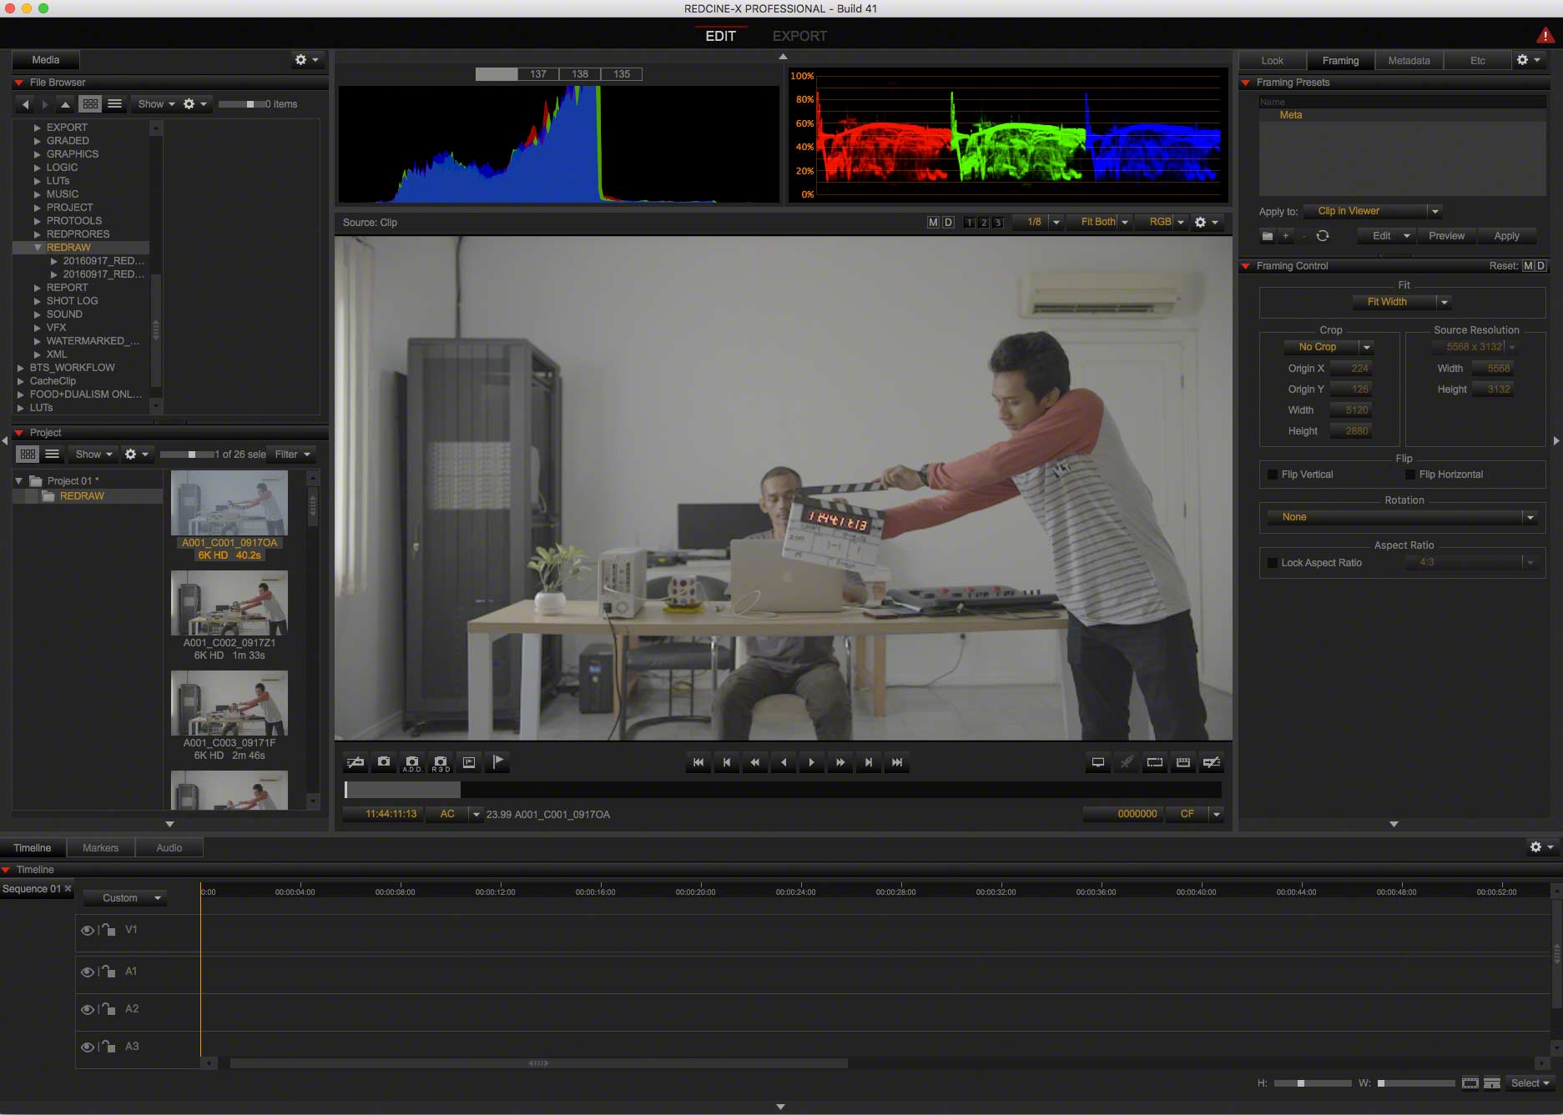Switch File Browser to grid view
This screenshot has height=1115, width=1563.
[x=90, y=104]
